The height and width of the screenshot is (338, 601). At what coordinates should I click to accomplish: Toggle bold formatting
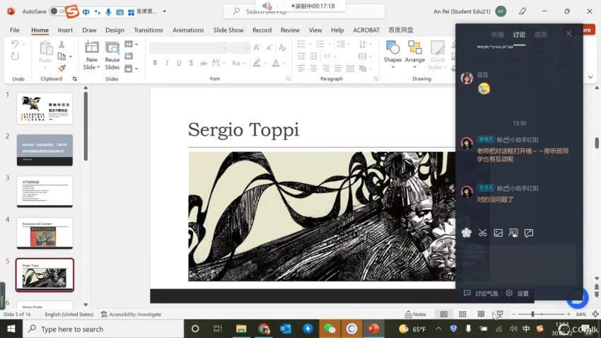155,63
